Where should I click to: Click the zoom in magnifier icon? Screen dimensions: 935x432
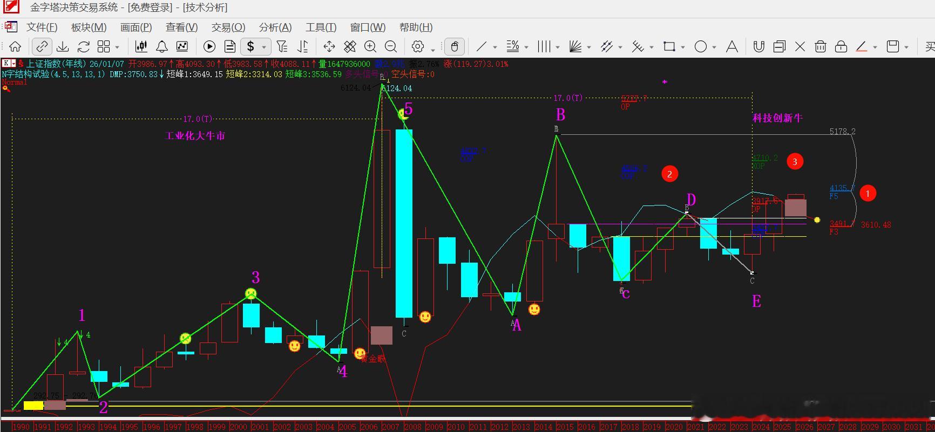pos(370,46)
